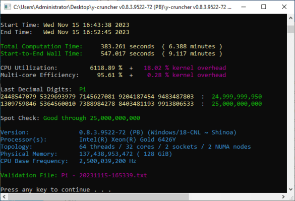Click the 18.02 % kernel overhead text
Image resolution: width=295 pixels, height=201 pixels.
point(185,68)
